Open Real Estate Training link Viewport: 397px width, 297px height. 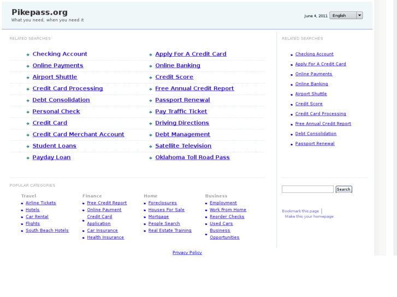click(x=170, y=231)
